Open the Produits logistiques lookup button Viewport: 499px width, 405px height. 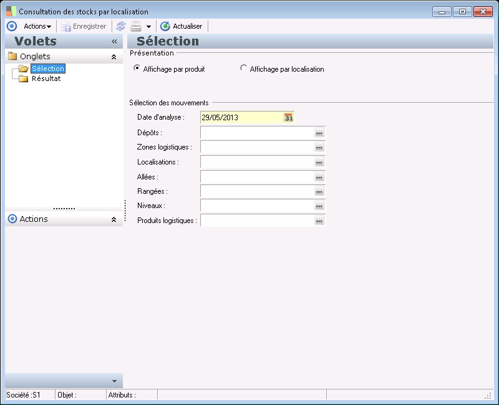[319, 221]
